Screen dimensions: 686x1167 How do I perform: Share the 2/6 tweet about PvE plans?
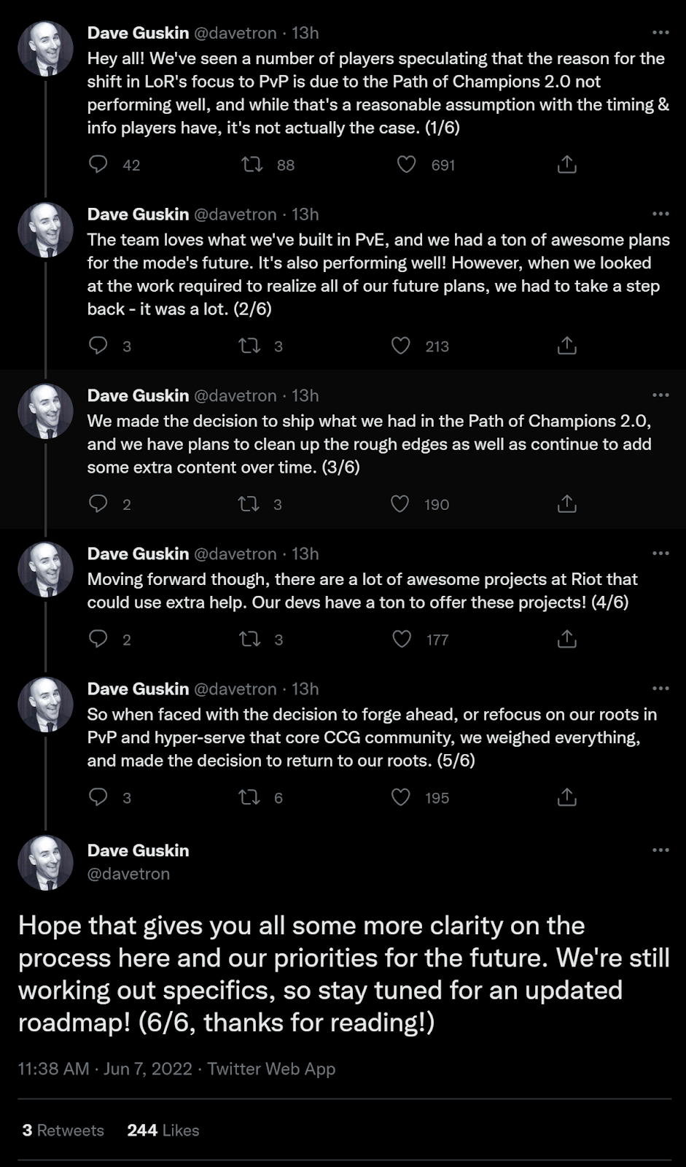566,346
